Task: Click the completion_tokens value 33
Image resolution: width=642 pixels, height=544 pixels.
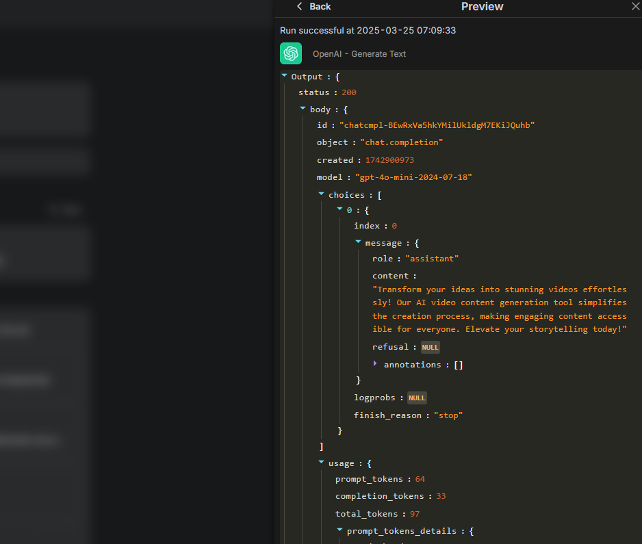Action: 441,496
